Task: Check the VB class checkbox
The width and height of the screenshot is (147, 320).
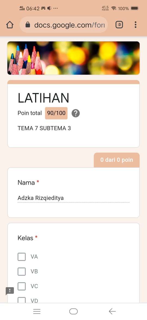Action: pos(22,271)
